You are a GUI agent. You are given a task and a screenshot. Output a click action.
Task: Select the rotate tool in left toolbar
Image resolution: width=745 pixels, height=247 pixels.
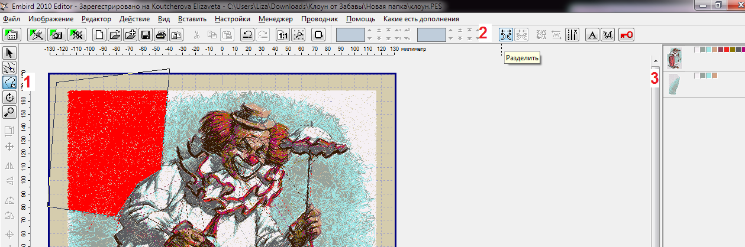(x=9, y=97)
